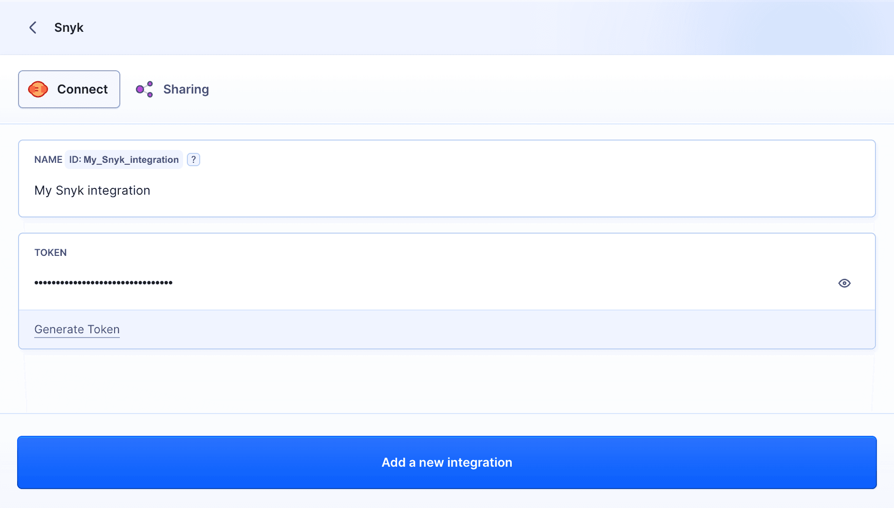Image resolution: width=894 pixels, height=508 pixels.
Task: Click the NAME field label
Action: click(48, 160)
